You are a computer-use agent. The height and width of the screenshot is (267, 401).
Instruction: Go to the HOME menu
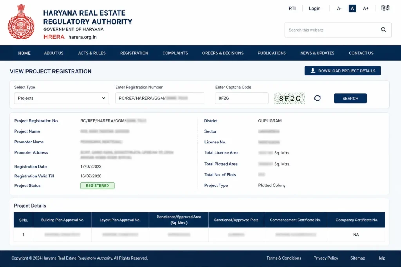coord(24,53)
